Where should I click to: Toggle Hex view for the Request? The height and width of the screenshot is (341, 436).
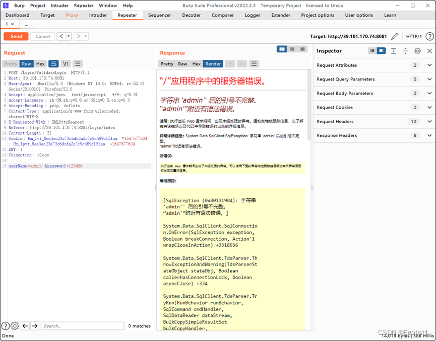[40, 64]
